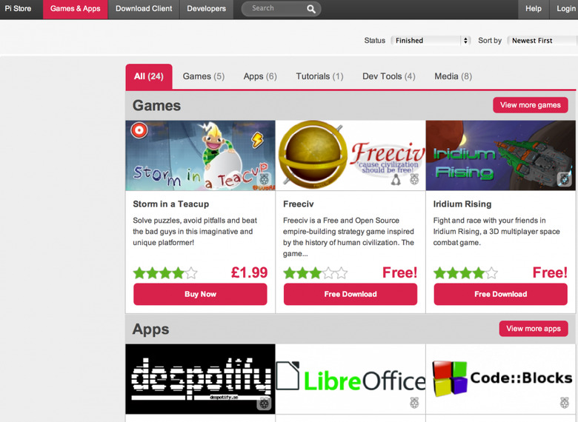Click the Linux penguin badge on Freeciv
The image size is (578, 422).
(396, 179)
